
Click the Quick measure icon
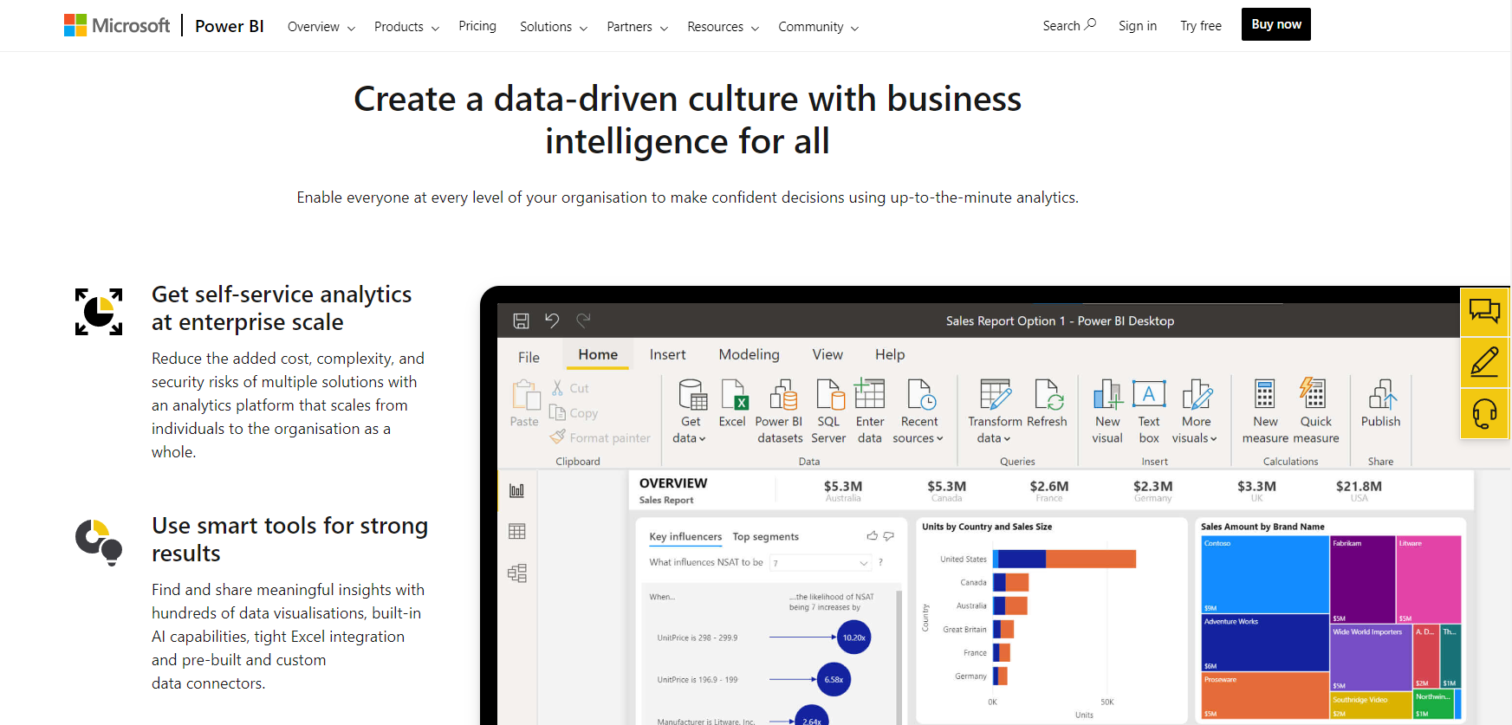point(1313,393)
